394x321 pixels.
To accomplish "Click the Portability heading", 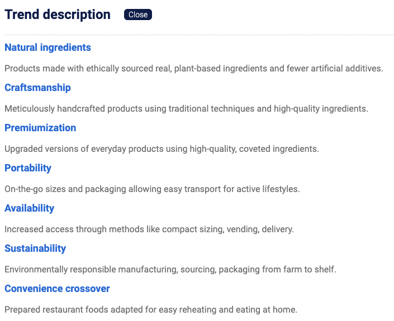I will 28,168.
